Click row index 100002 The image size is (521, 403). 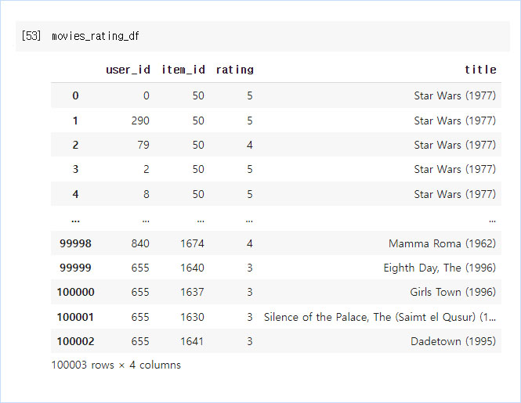click(x=76, y=341)
